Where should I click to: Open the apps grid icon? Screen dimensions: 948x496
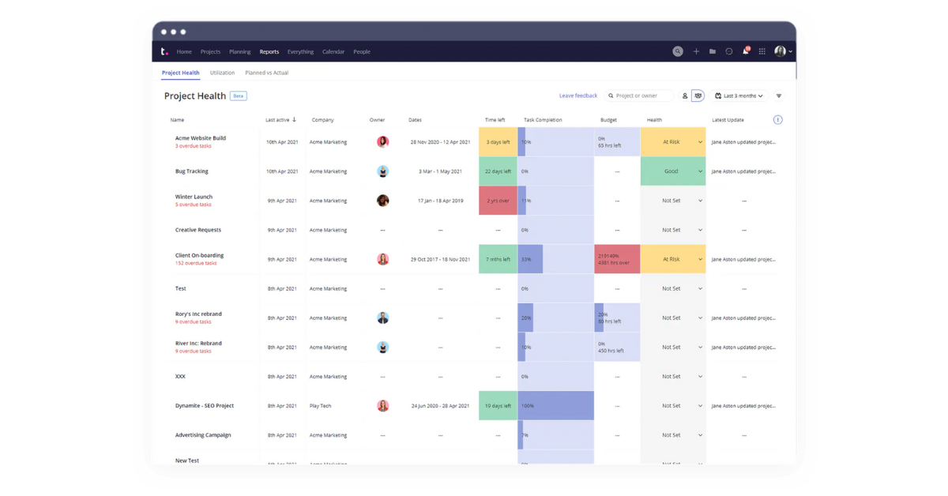pyautogui.click(x=762, y=51)
